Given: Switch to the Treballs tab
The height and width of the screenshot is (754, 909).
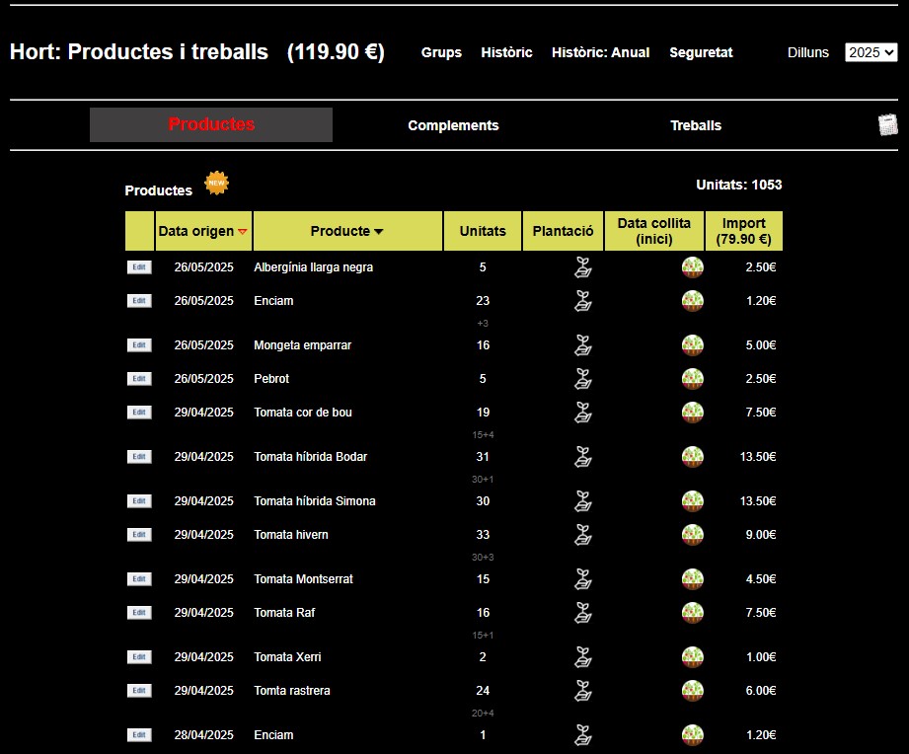Looking at the screenshot, I should 696,125.
